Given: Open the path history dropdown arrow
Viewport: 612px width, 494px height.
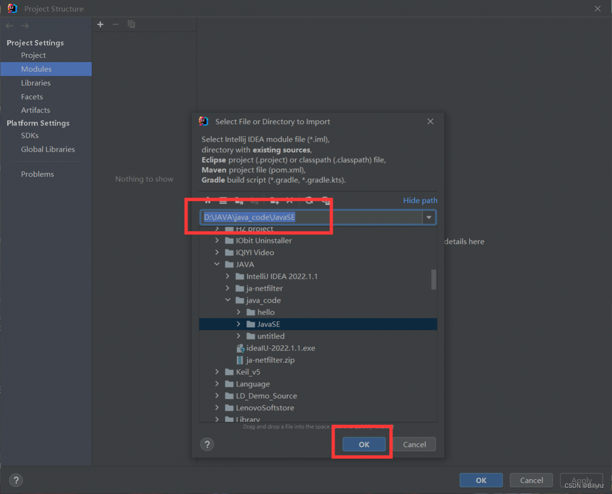Looking at the screenshot, I should click(429, 218).
